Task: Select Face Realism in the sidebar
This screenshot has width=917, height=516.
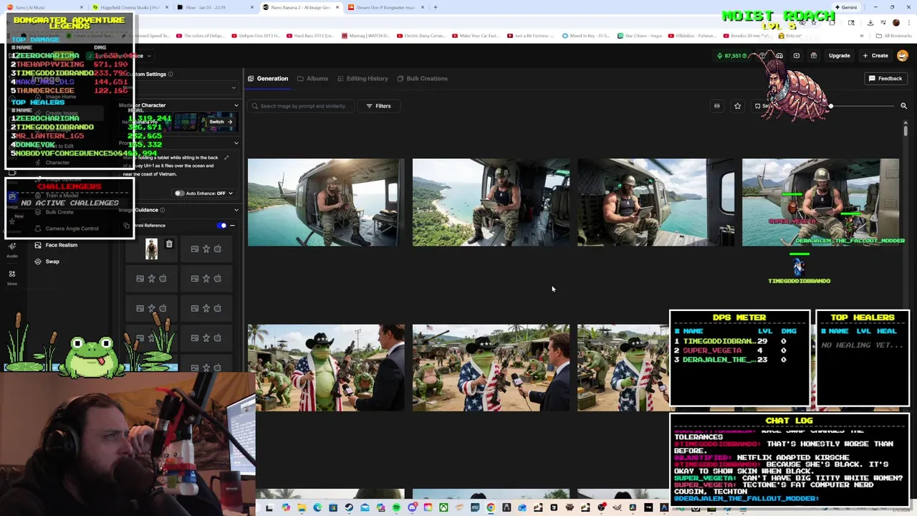Action: pyautogui.click(x=55, y=245)
